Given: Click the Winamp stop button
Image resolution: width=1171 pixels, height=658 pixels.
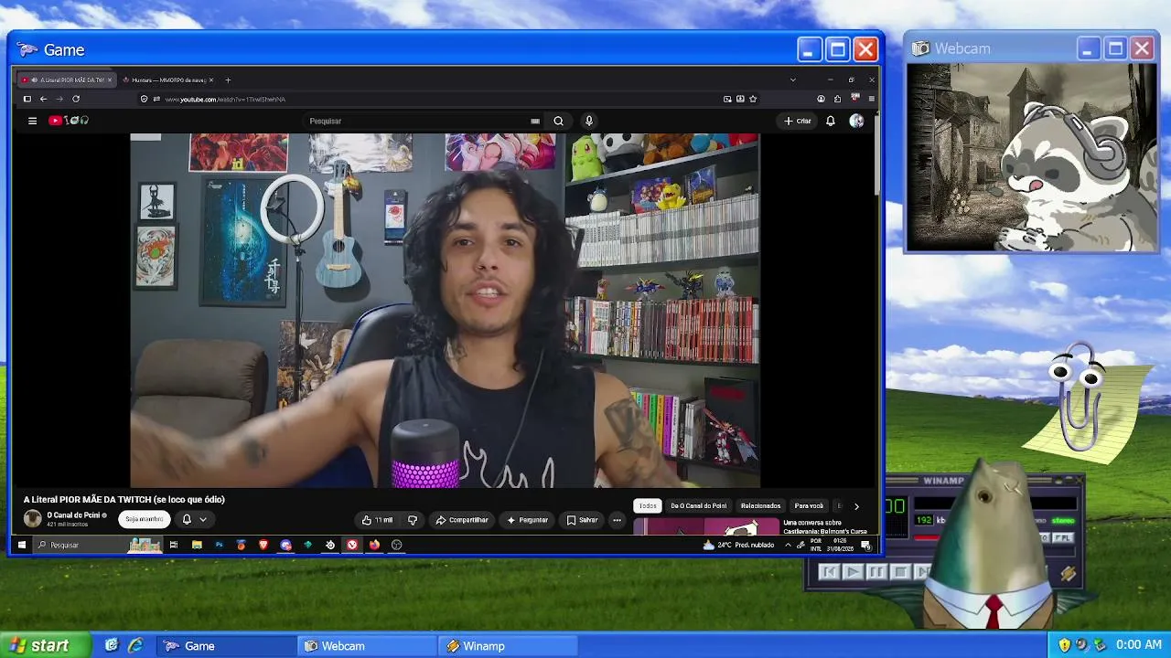Looking at the screenshot, I should [900, 572].
